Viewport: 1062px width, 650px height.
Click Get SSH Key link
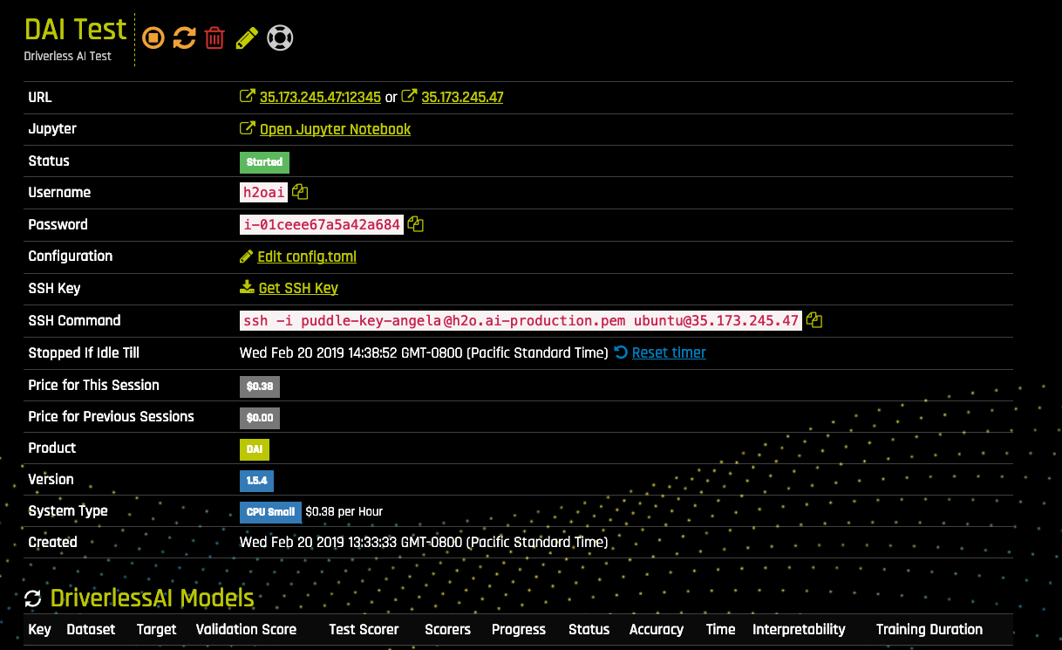(x=298, y=288)
